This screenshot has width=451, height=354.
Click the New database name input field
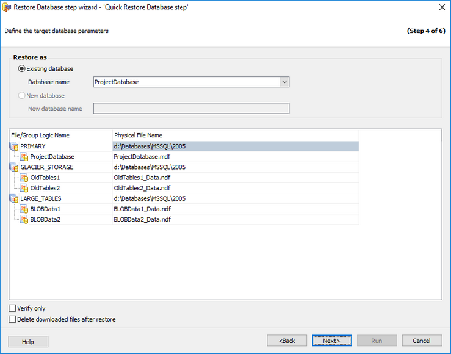(x=191, y=109)
